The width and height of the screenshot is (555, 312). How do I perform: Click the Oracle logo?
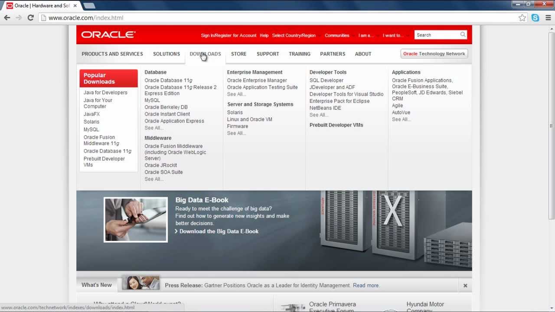click(108, 35)
